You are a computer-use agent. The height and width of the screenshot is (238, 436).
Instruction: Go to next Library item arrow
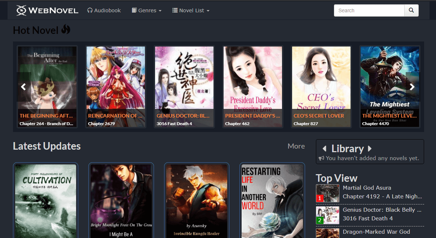(370, 149)
